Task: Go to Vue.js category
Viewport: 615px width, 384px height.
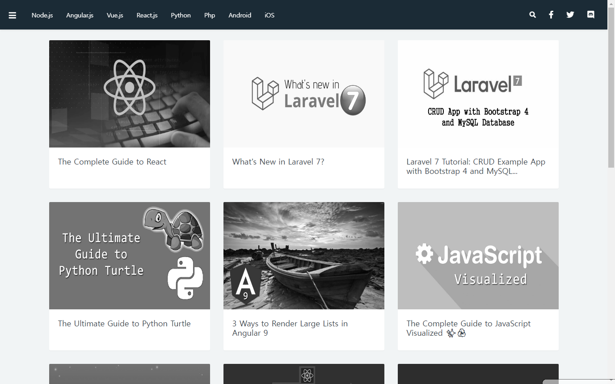Action: (x=115, y=15)
